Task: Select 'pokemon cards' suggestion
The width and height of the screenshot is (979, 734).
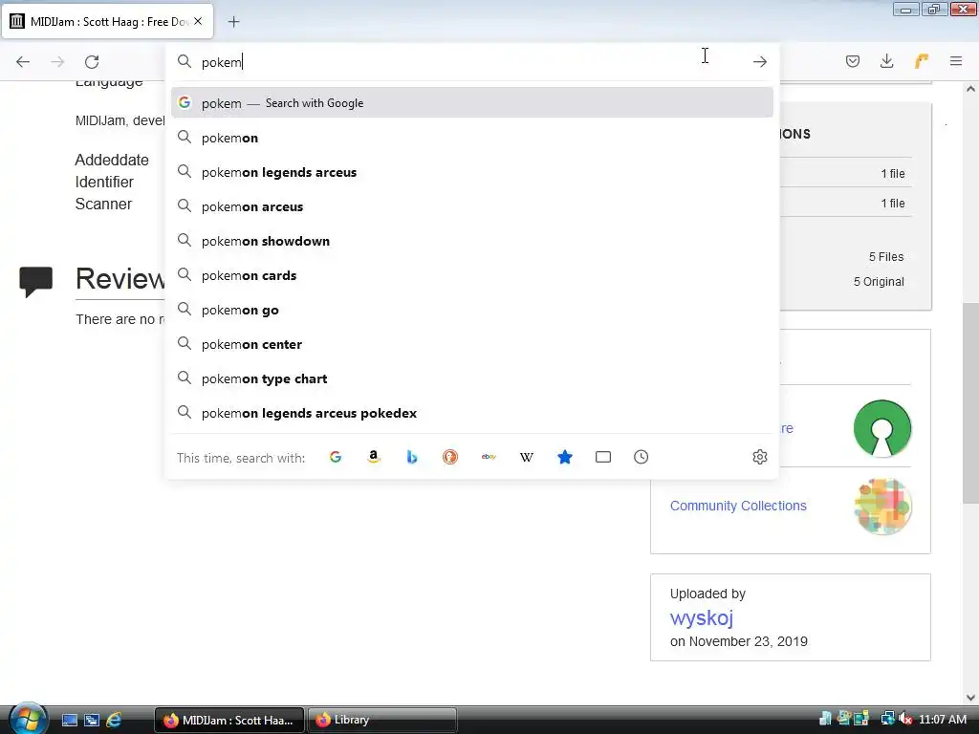Action: click(x=472, y=275)
